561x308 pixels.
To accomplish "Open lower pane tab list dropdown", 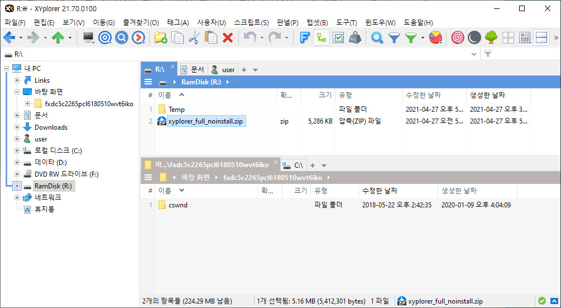I will pyautogui.click(x=324, y=165).
